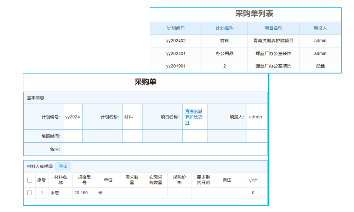Click the 项目名称 column header
The width and height of the screenshot is (354, 212).
273,28
